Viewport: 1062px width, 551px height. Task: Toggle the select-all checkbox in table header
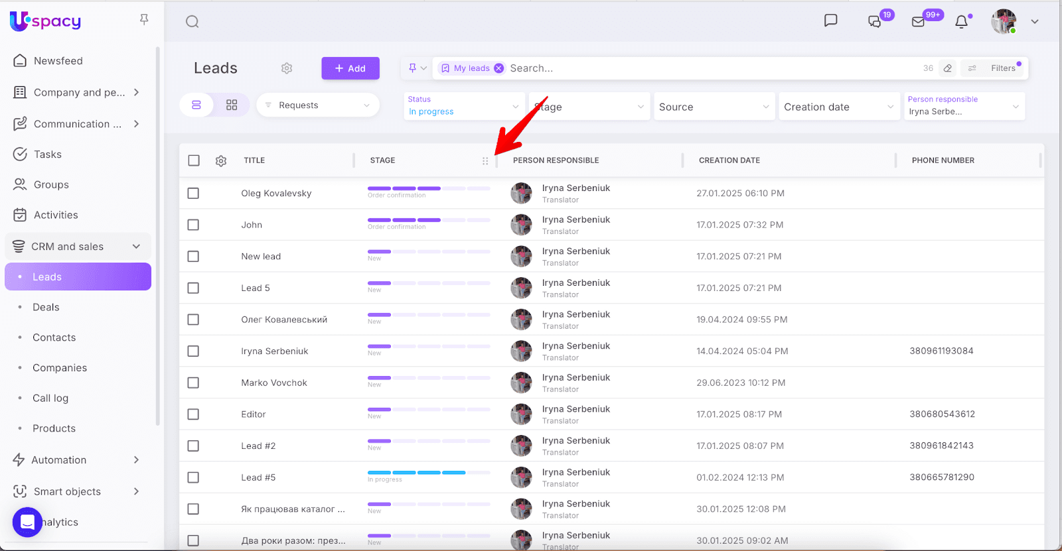(194, 160)
